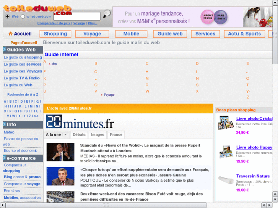Open Le guide des services link
Image resolution: width=278 pixels, height=208 pixels.
[x=23, y=64]
